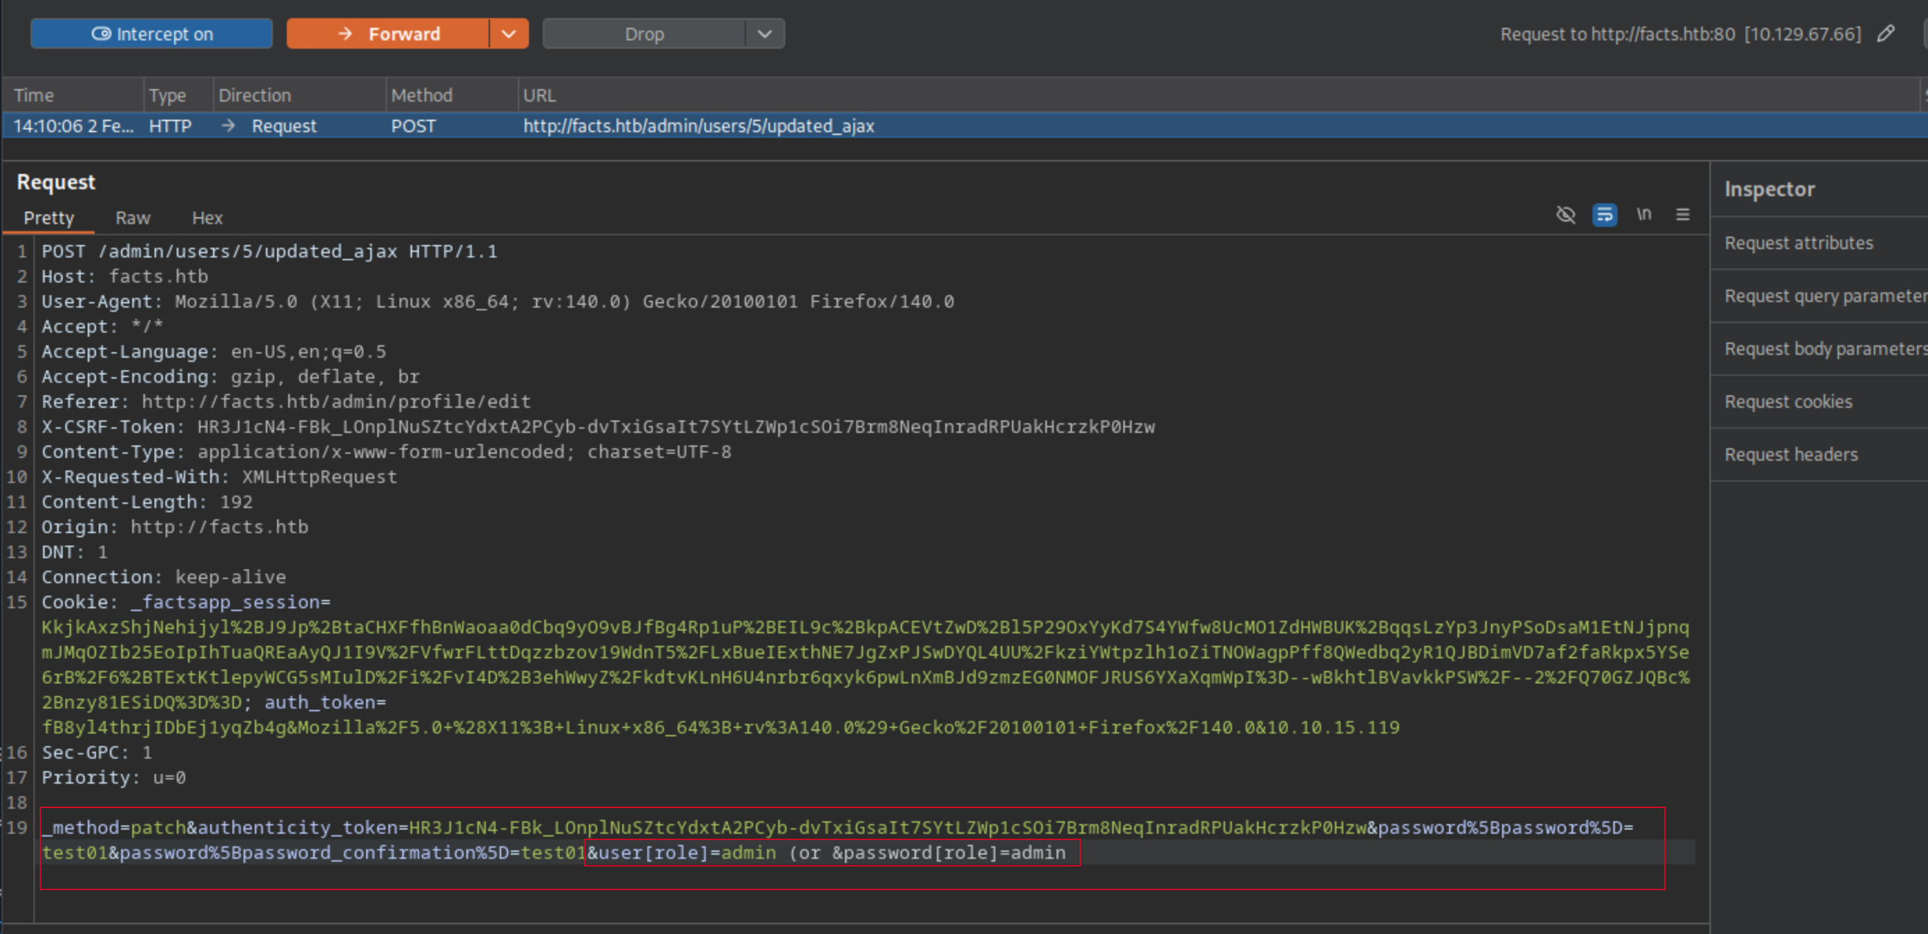Forward the intercepted request
Viewport: 1928px width, 934px height.
388,33
